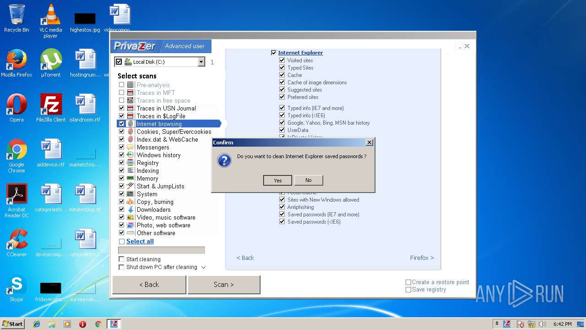
Task: Open the highestos.jpg desktop file
Action: coord(85,22)
